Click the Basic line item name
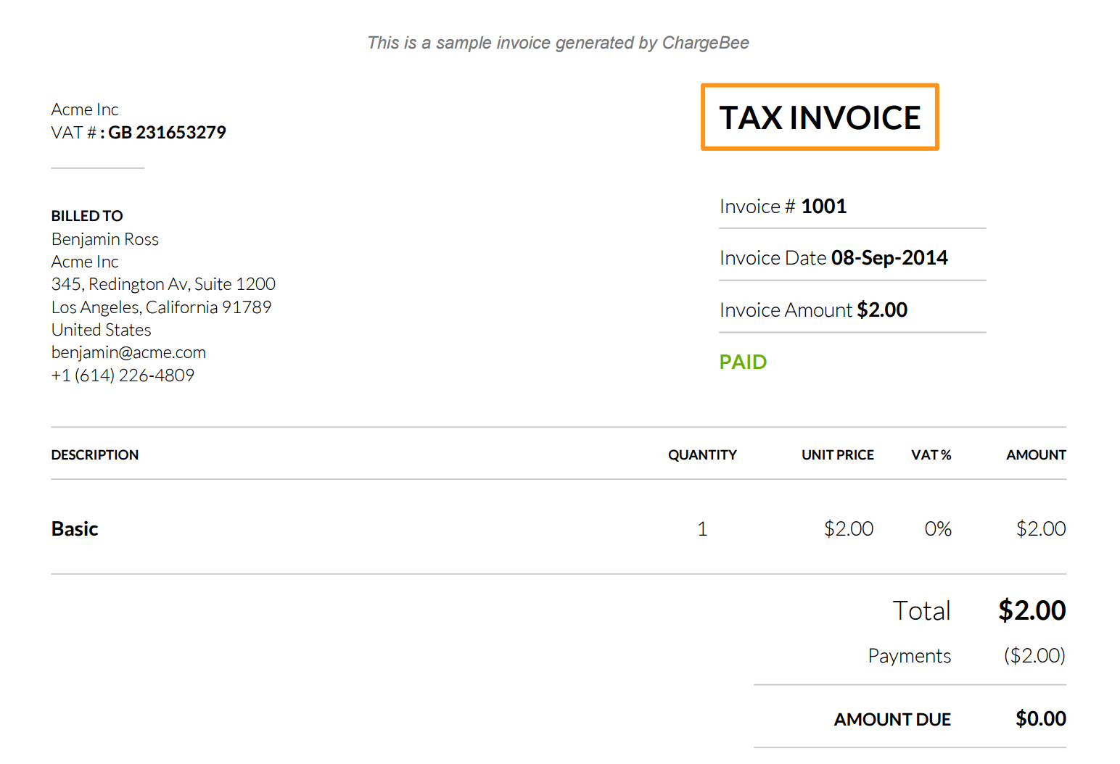This screenshot has width=1120, height=764. [75, 529]
